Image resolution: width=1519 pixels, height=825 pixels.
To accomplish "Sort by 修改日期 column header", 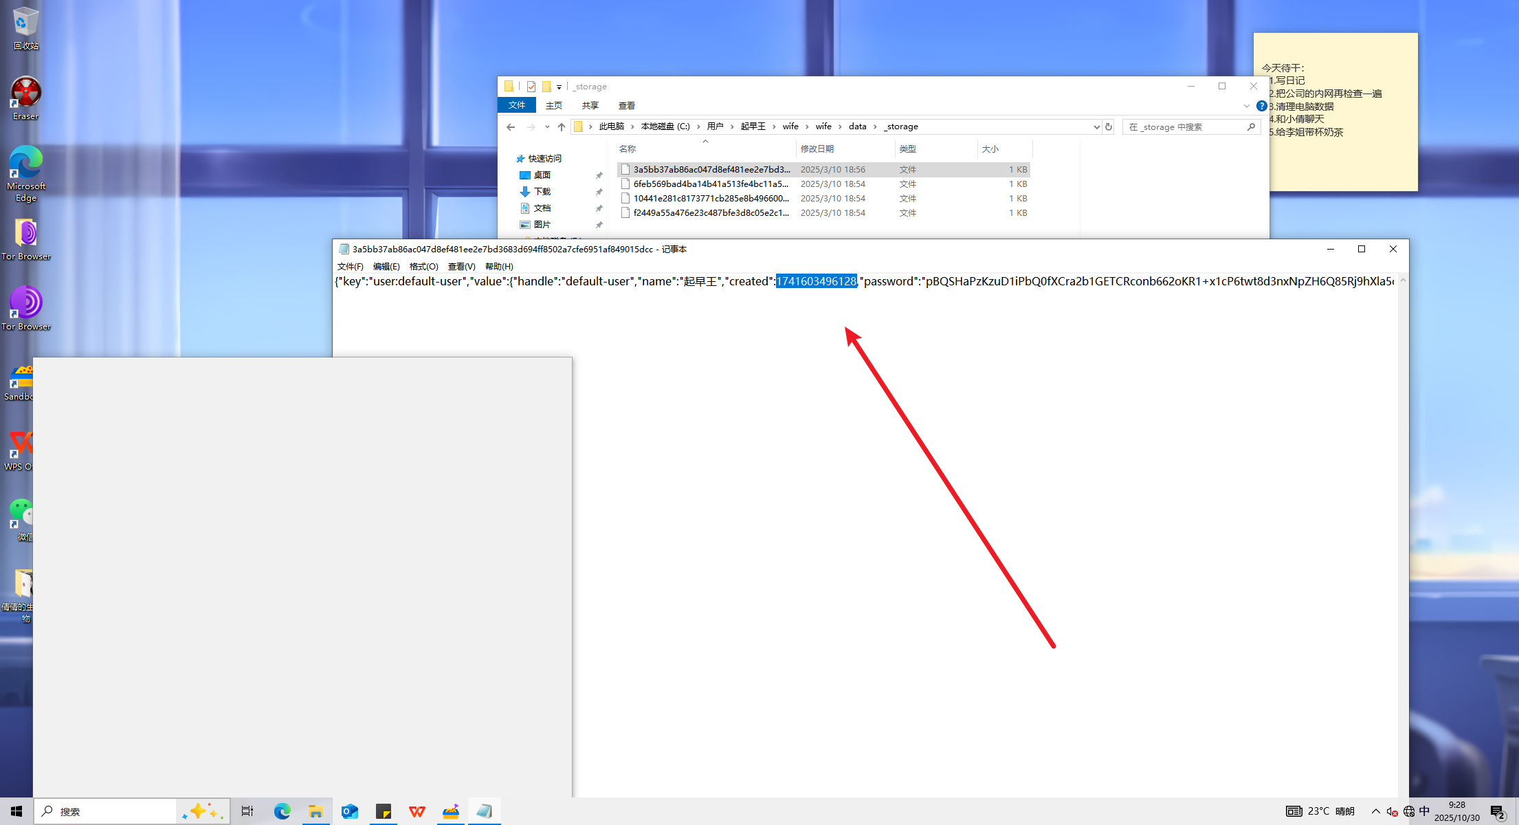I will tap(817, 149).
